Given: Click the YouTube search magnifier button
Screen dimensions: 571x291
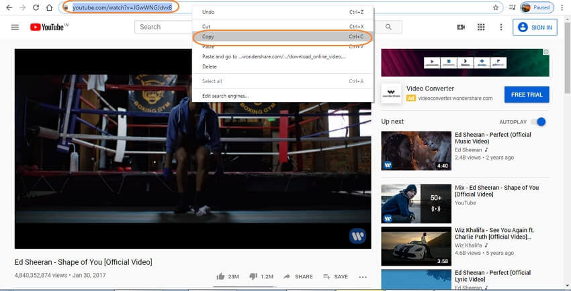Looking at the screenshot, I should 388,27.
